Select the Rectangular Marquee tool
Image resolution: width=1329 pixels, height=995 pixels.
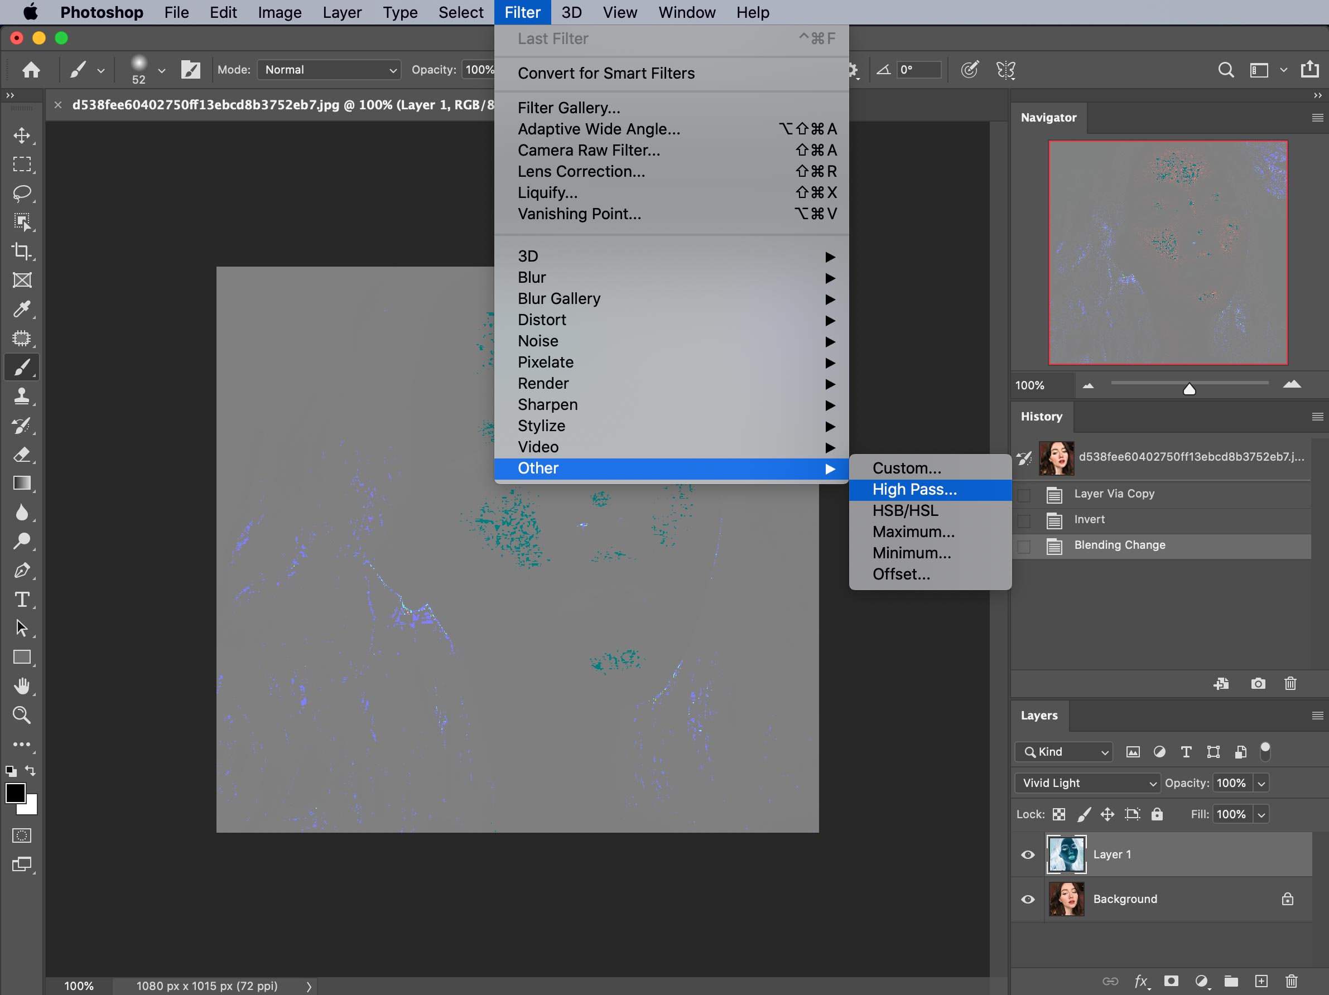pyautogui.click(x=22, y=165)
